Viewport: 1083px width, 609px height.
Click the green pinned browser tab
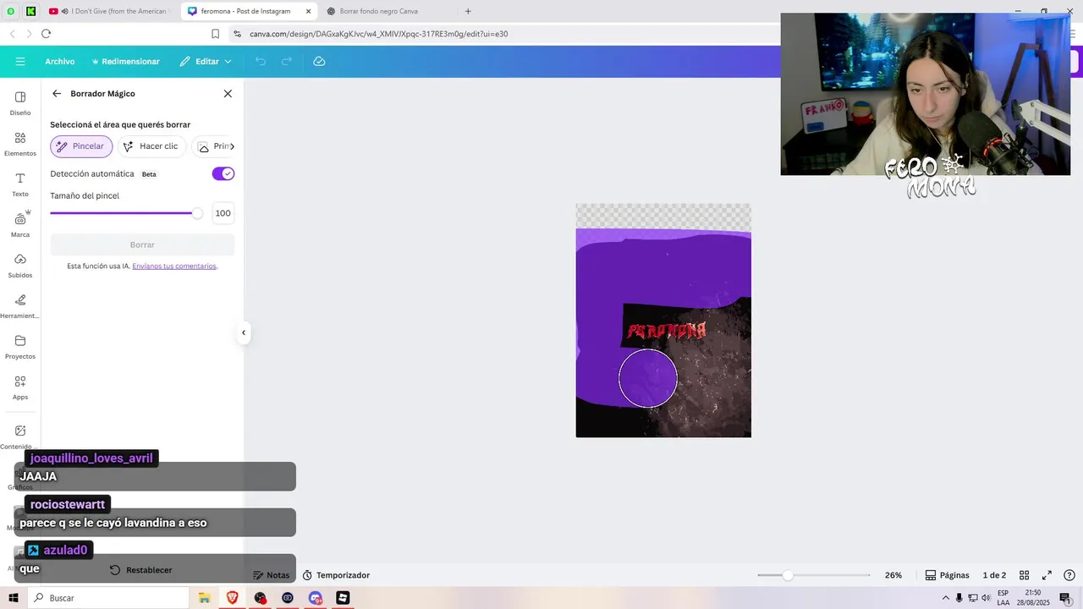11,11
